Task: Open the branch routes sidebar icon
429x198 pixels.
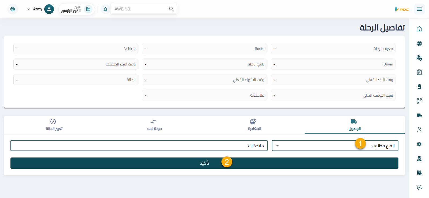Action: tap(419, 101)
